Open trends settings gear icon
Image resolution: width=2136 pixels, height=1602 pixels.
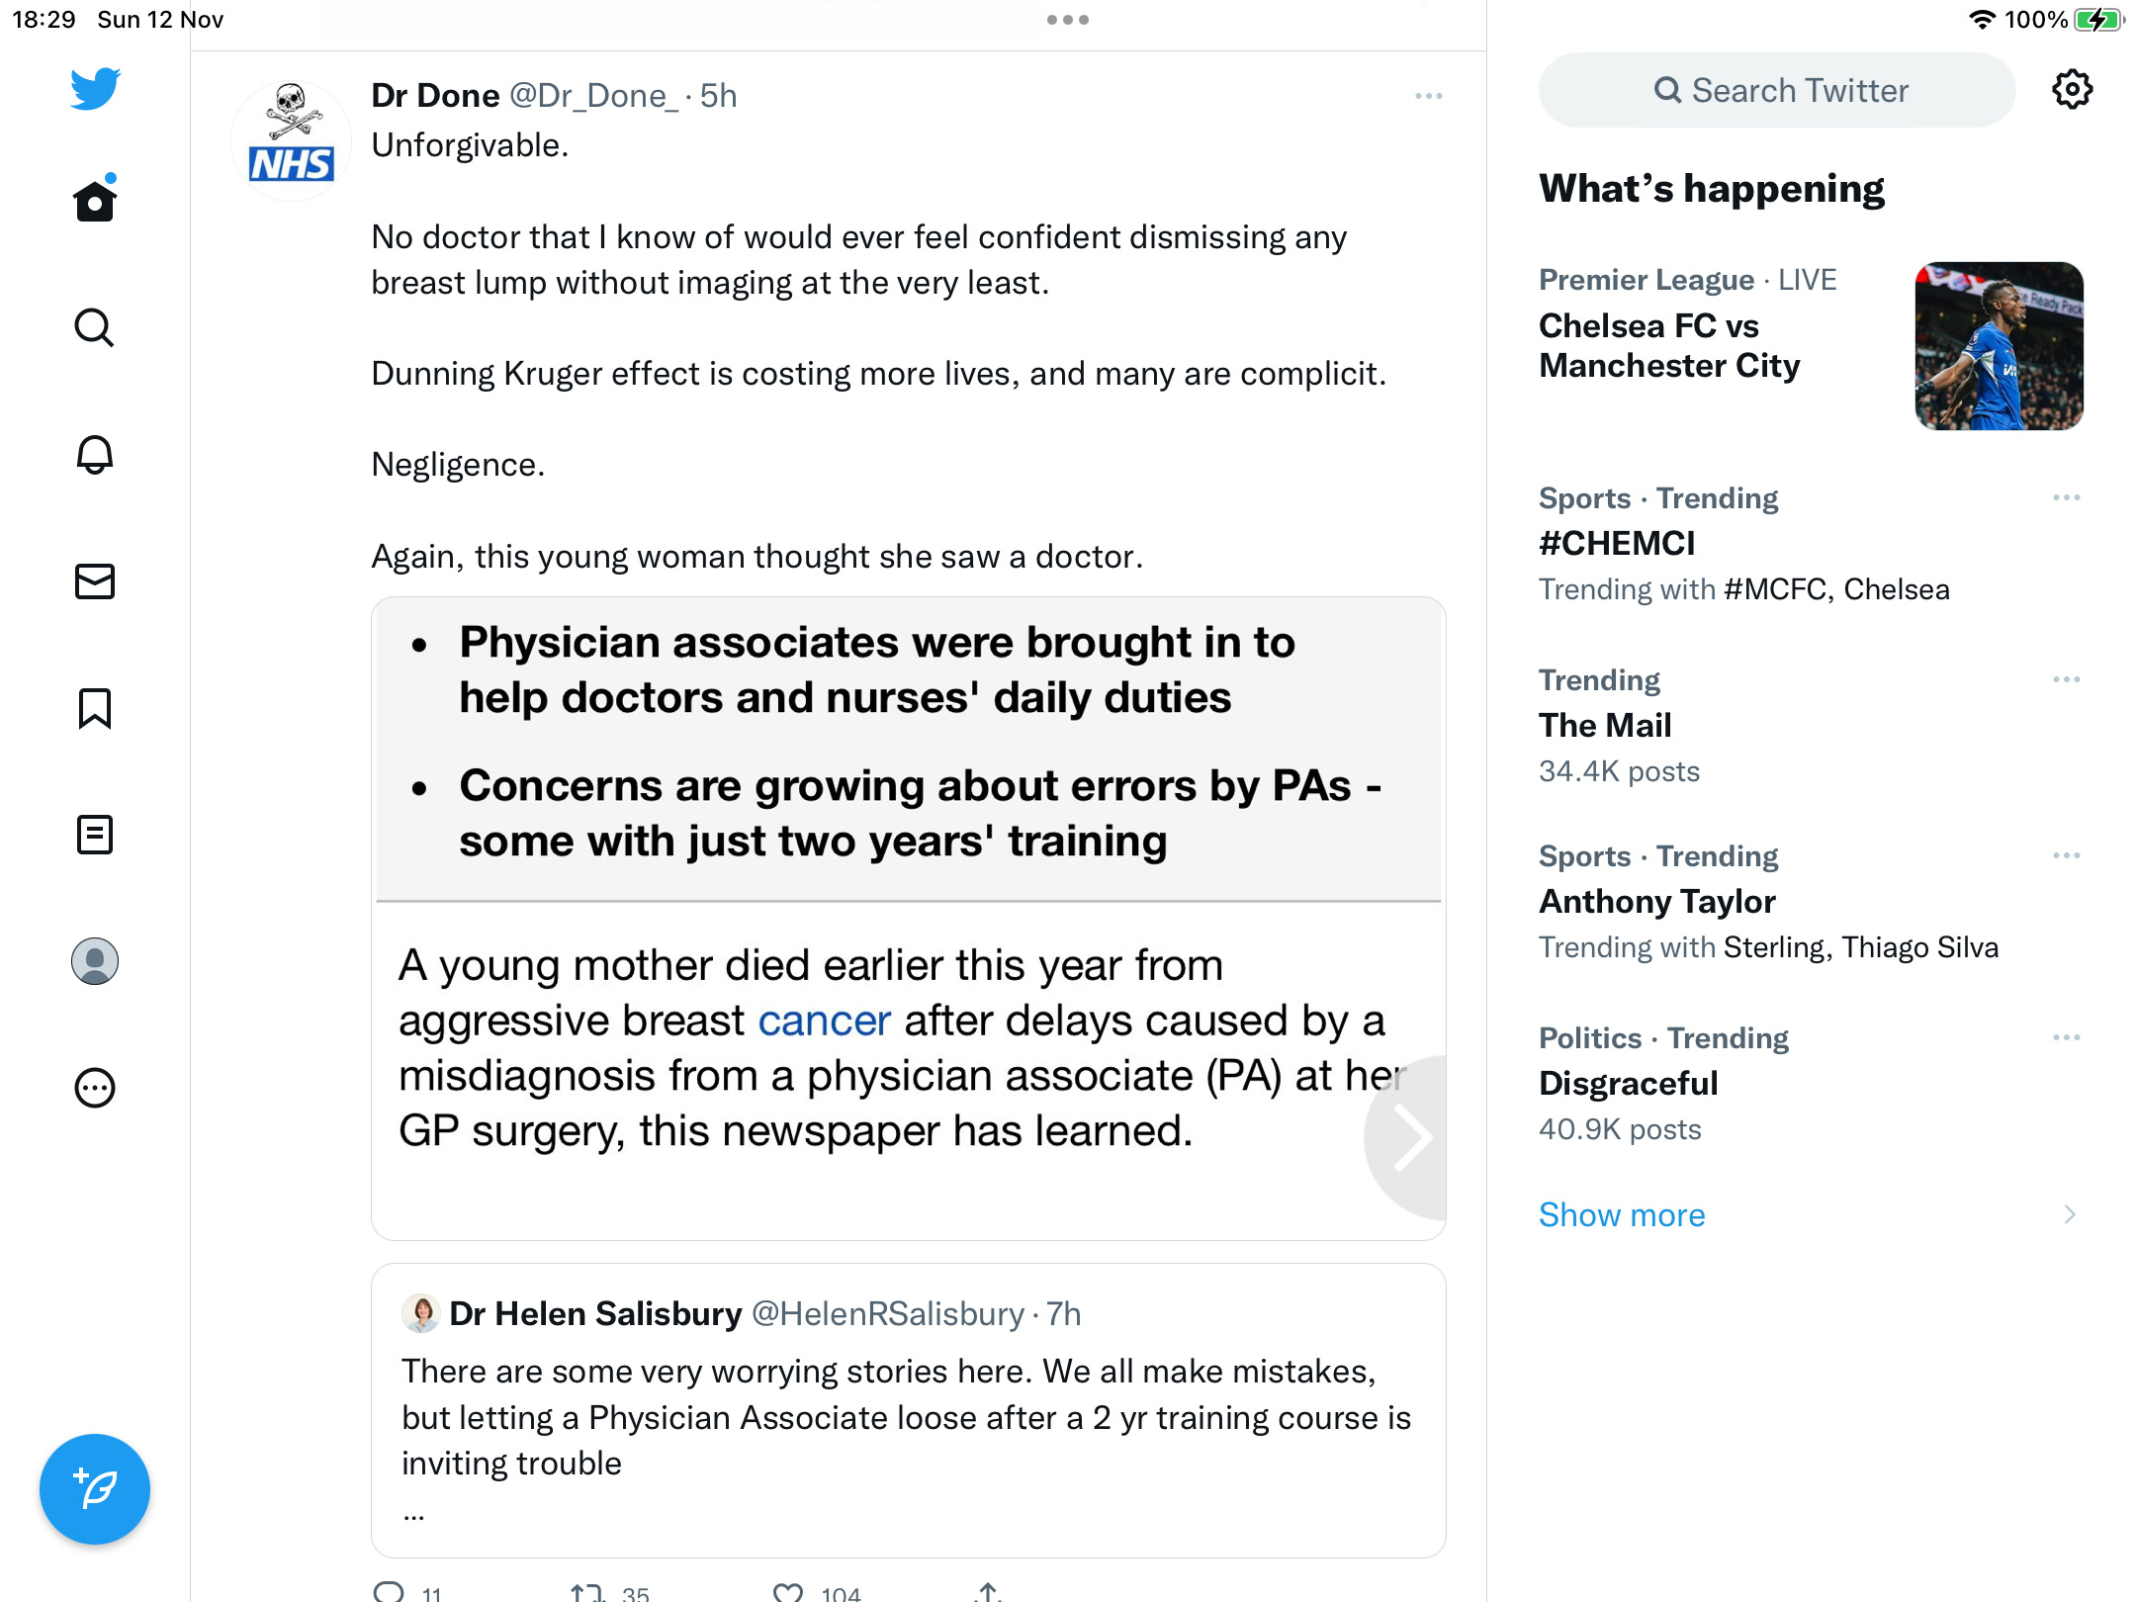(2072, 90)
